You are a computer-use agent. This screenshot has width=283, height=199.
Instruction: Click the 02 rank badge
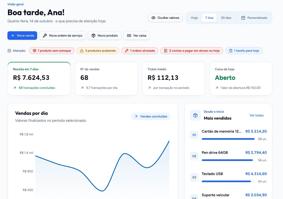point(194,156)
